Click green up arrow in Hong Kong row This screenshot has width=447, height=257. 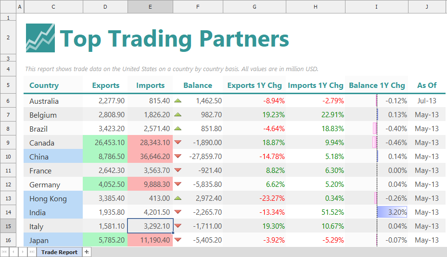click(x=178, y=198)
